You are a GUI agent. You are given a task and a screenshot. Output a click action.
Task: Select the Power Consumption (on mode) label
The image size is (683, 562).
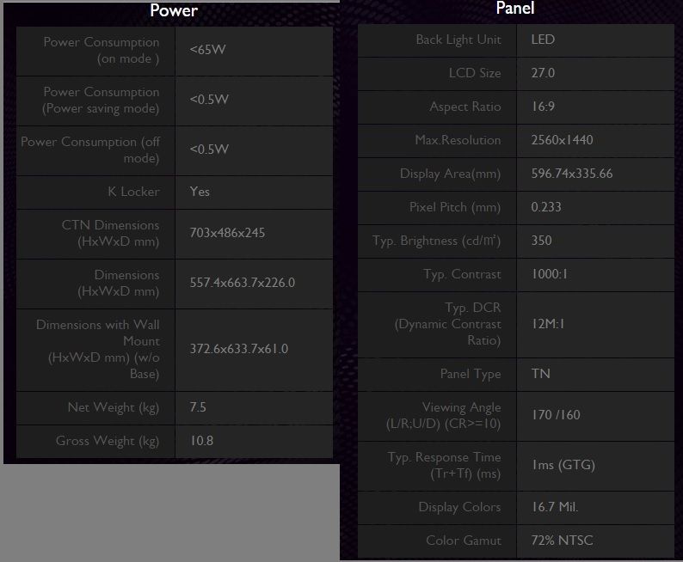[101, 51]
